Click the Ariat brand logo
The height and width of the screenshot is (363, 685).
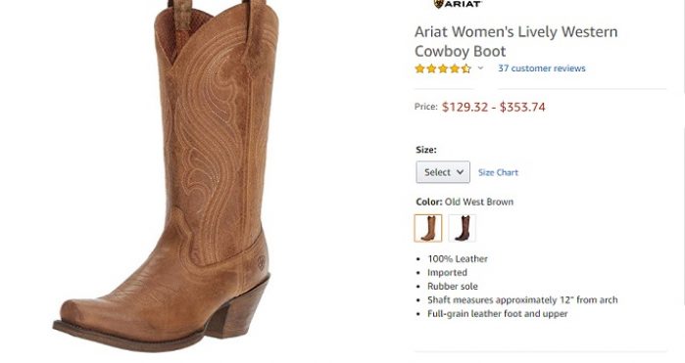pos(458,4)
